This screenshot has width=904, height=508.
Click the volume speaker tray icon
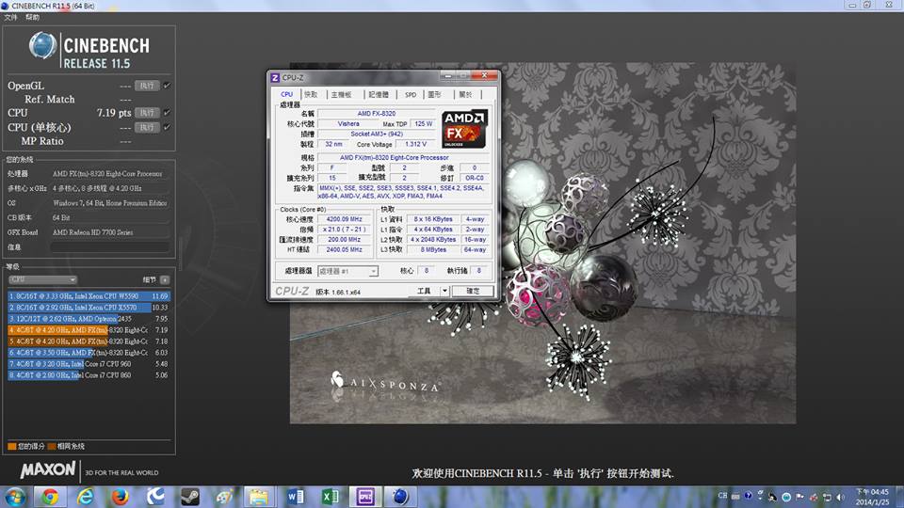click(x=841, y=497)
